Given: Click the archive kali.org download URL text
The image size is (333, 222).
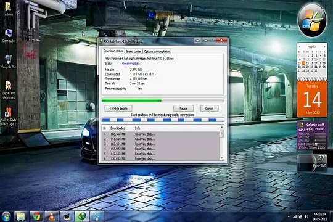Looking at the screenshot, I should pyautogui.click(x=139, y=58).
